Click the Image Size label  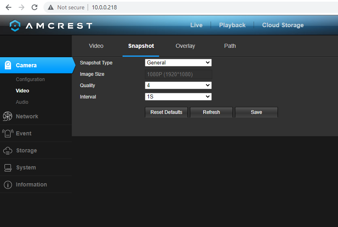(92, 74)
